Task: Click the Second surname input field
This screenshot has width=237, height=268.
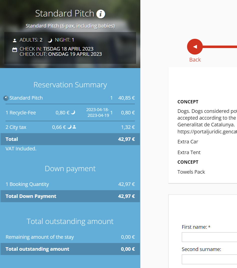Action: pos(209,259)
